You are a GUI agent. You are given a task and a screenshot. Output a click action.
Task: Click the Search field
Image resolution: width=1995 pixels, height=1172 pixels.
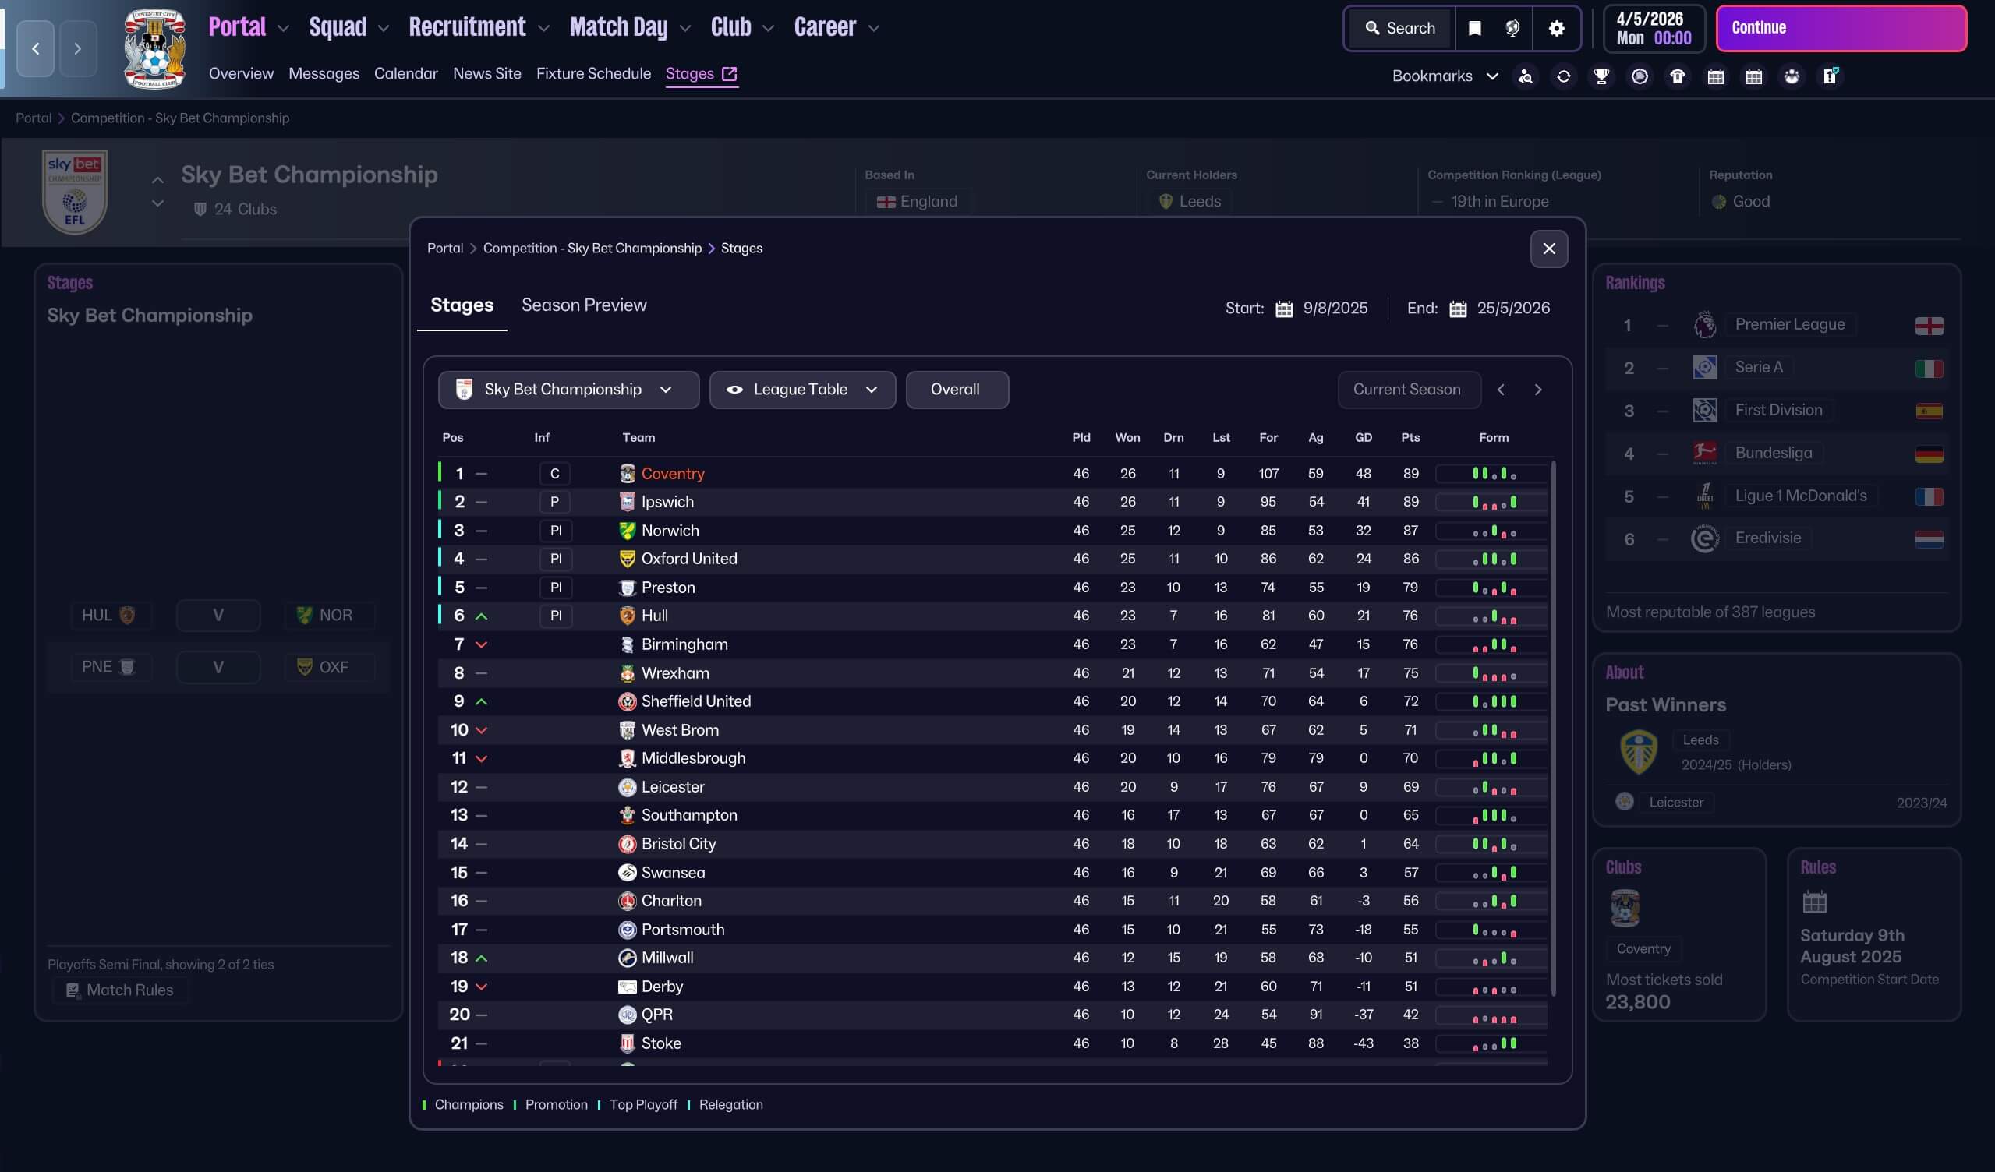pos(1399,29)
